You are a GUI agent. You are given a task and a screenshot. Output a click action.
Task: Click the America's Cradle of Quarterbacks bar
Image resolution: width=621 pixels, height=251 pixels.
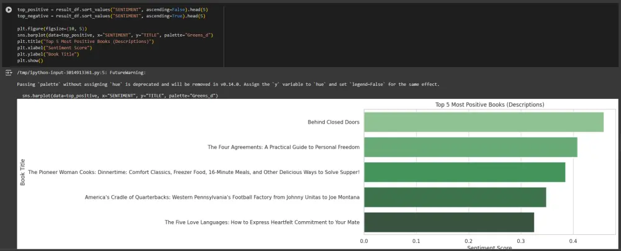455,197
